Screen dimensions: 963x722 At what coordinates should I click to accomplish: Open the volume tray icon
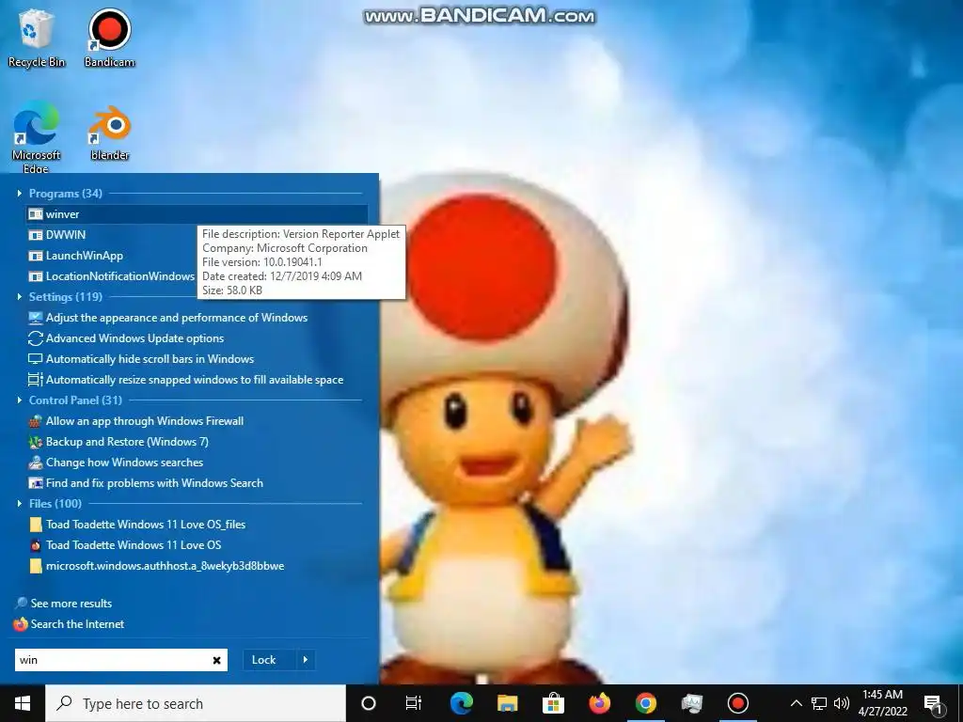click(x=842, y=703)
